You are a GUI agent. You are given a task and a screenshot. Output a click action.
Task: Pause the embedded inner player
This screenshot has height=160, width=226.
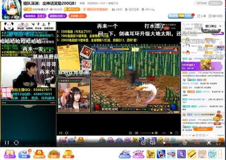click(x=61, y=133)
